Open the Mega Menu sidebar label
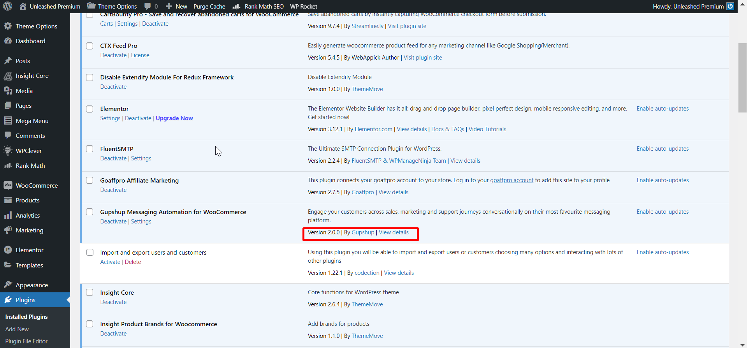Image resolution: width=747 pixels, height=348 pixels. [32, 121]
